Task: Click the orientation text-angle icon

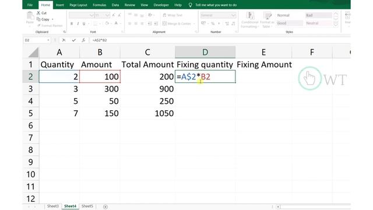Action: click(x=150, y=15)
